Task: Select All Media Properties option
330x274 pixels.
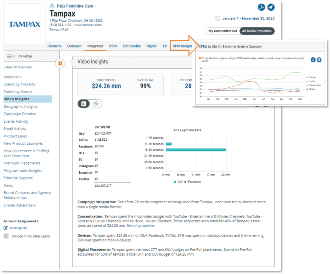Action: pos(257,31)
